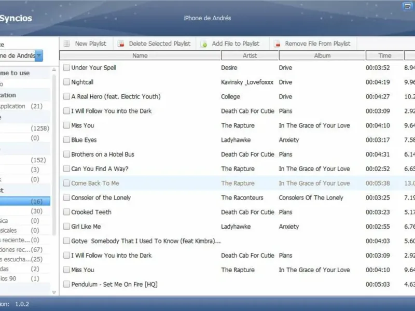Image resolution: width=415 pixels, height=311 pixels.
Task: Click the artist cell "College"
Action: [230, 96]
